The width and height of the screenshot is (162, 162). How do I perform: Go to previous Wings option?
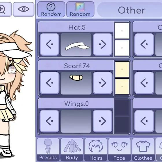click(x=49, y=121)
